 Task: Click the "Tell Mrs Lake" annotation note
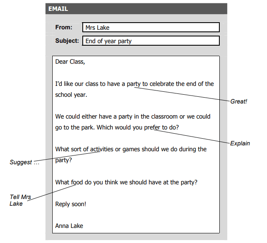(20, 200)
